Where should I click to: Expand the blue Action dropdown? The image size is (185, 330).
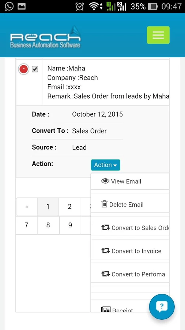(x=106, y=165)
